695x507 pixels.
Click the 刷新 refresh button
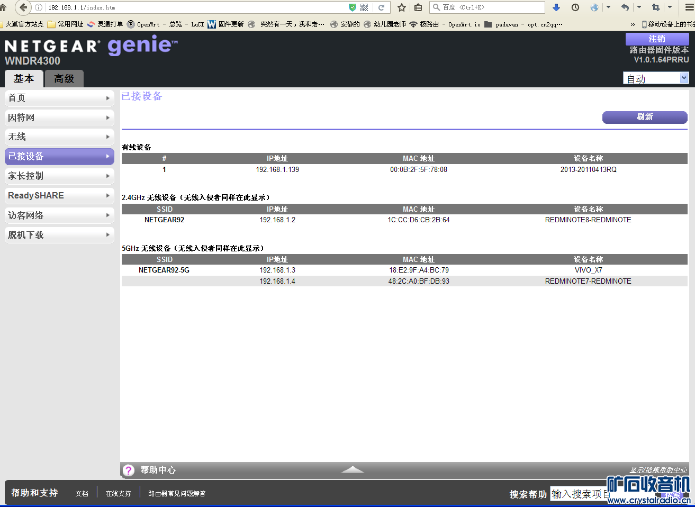tap(645, 117)
